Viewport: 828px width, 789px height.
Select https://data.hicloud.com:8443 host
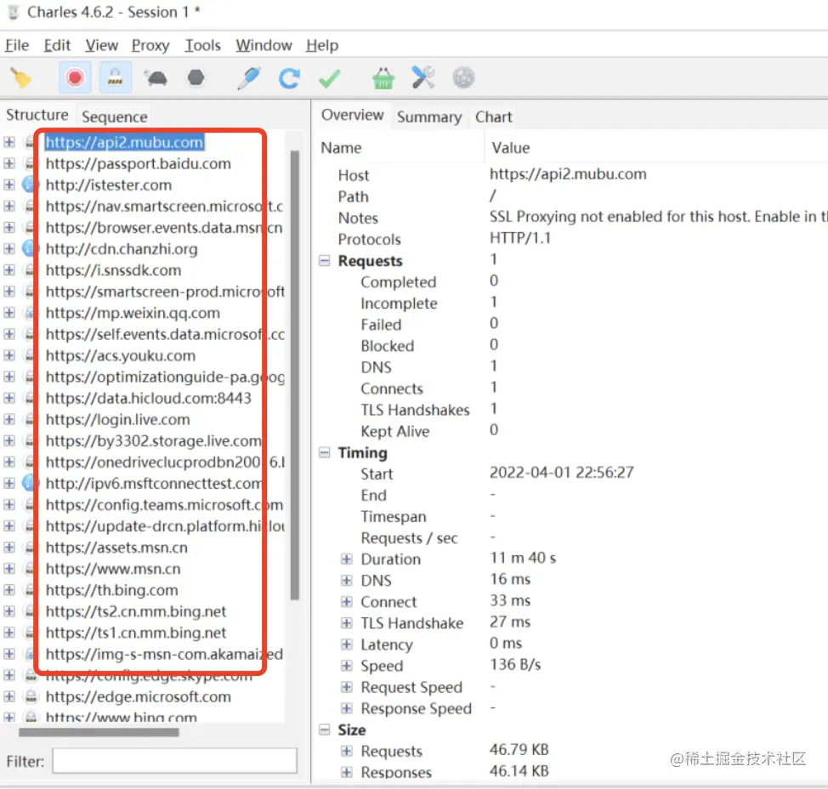coord(149,398)
